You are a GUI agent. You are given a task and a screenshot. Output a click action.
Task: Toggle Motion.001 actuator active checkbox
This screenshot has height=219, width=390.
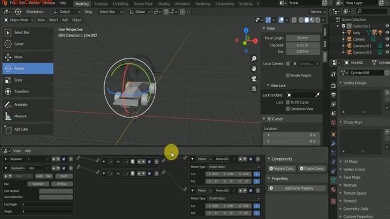pos(250,159)
